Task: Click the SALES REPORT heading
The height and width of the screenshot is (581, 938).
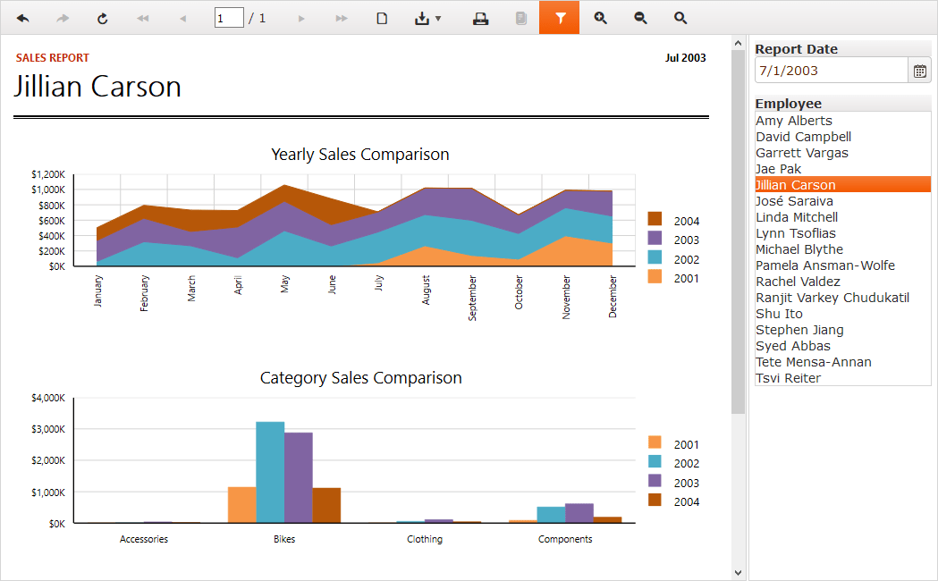Action: pyautogui.click(x=53, y=58)
